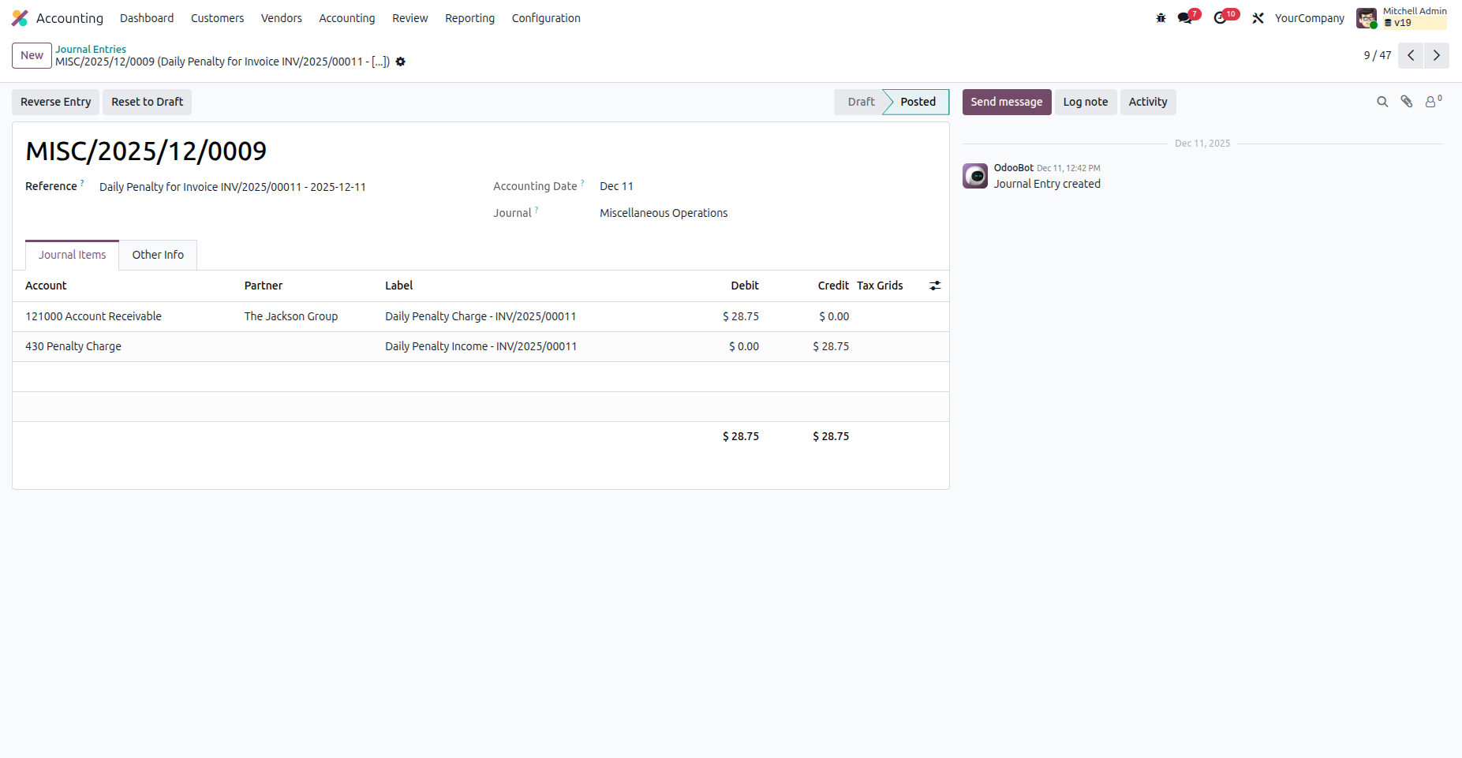Sort by the Partner column header

264,286
